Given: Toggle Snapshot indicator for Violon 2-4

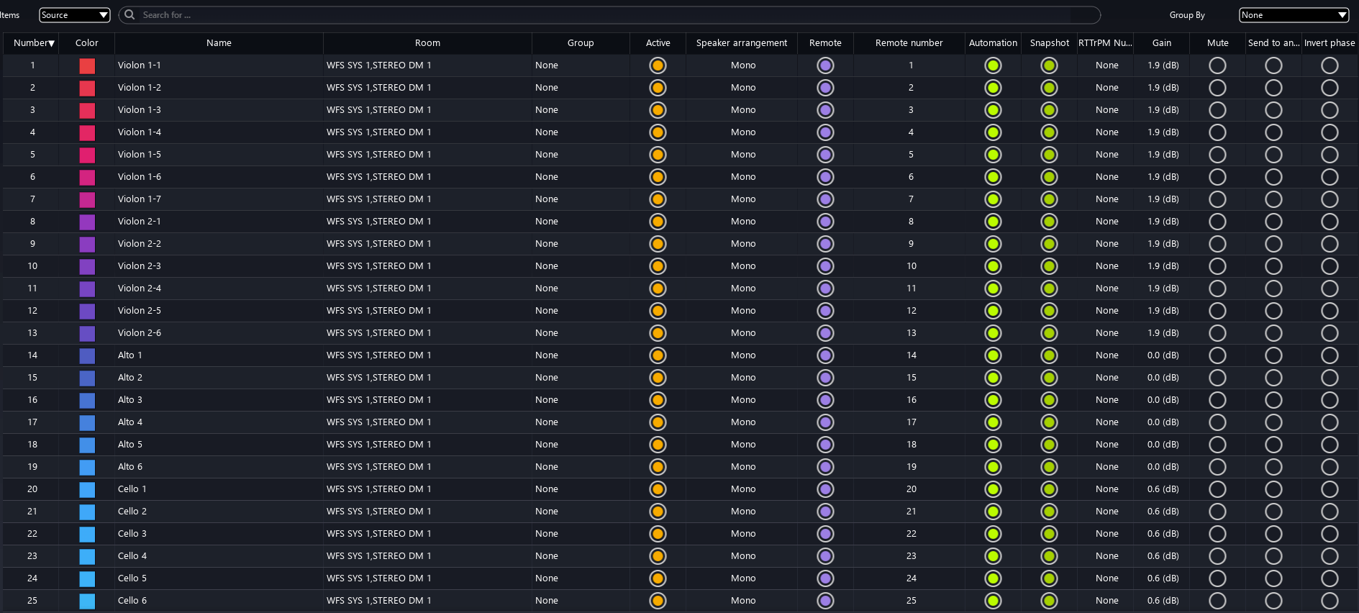Looking at the screenshot, I should tap(1049, 289).
